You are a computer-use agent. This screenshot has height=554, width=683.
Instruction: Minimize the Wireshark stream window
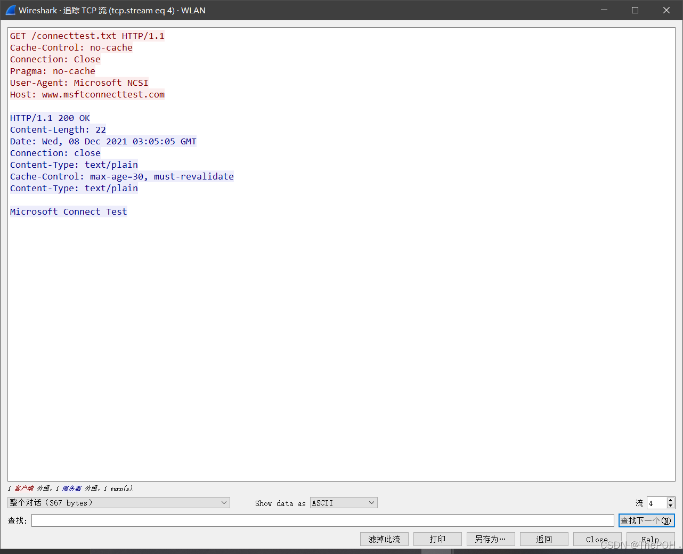(604, 10)
